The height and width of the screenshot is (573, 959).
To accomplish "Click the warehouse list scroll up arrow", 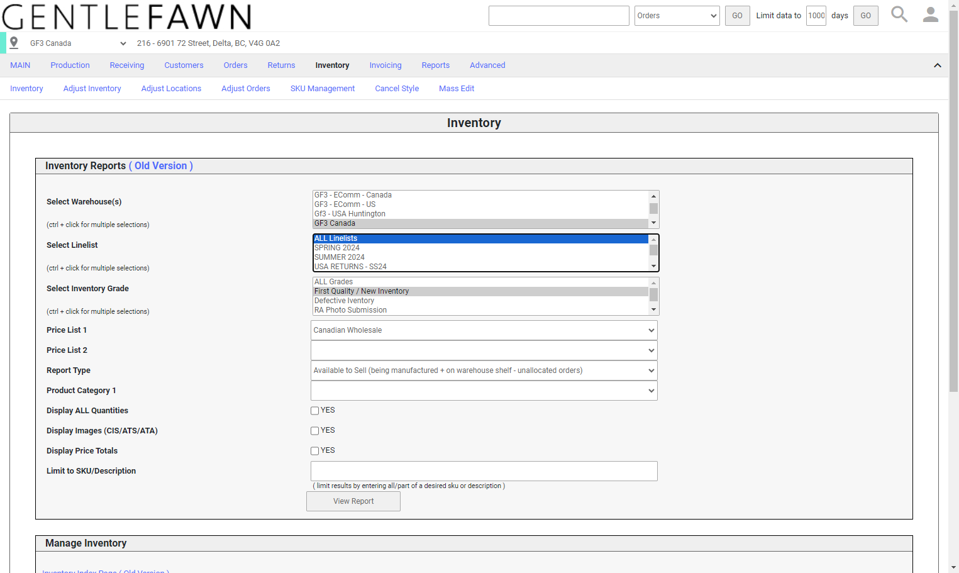I will (x=654, y=196).
